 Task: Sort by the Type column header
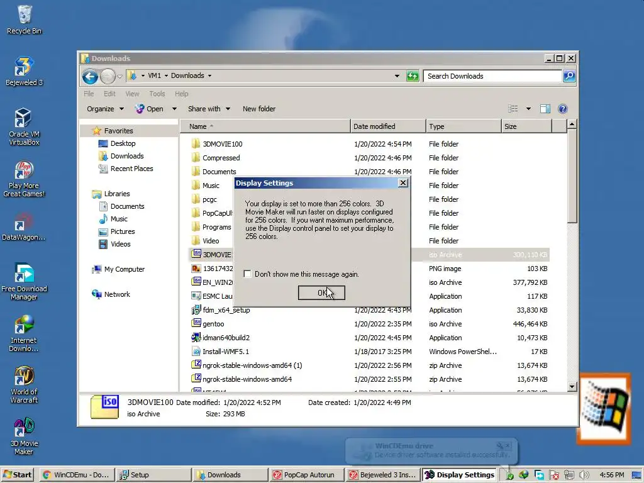click(x=464, y=126)
